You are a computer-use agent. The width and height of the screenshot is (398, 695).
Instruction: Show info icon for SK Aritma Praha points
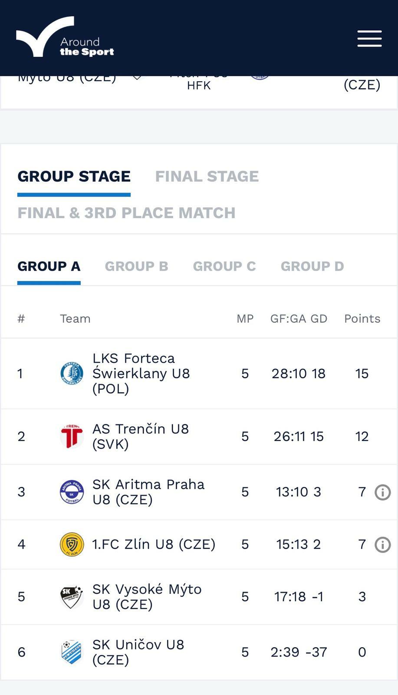[x=382, y=492]
